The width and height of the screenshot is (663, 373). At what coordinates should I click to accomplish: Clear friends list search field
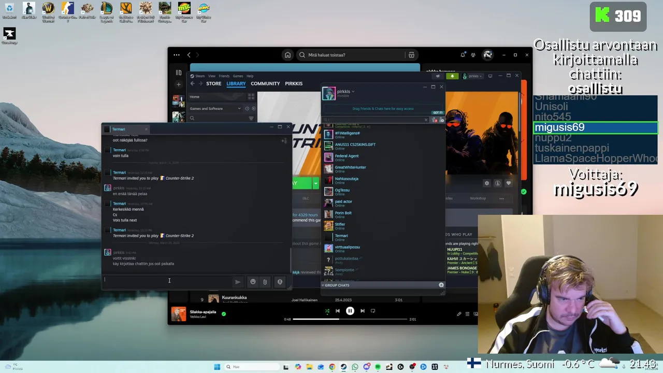(x=426, y=120)
